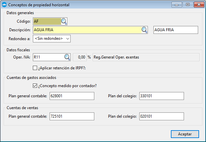Click the Oper. IVA field with R11
The width and height of the screenshot is (206, 142).
48,57
